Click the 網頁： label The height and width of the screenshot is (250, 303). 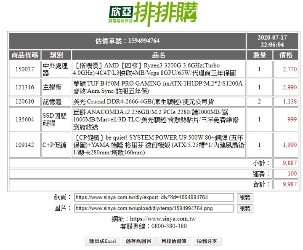63,198
